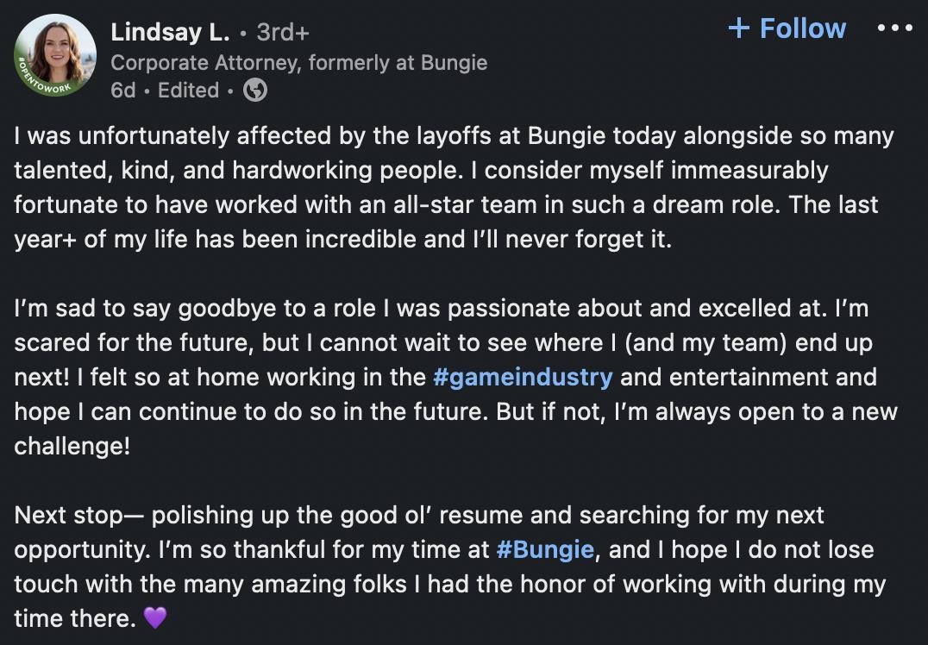Click the purple heart emoji

[155, 617]
